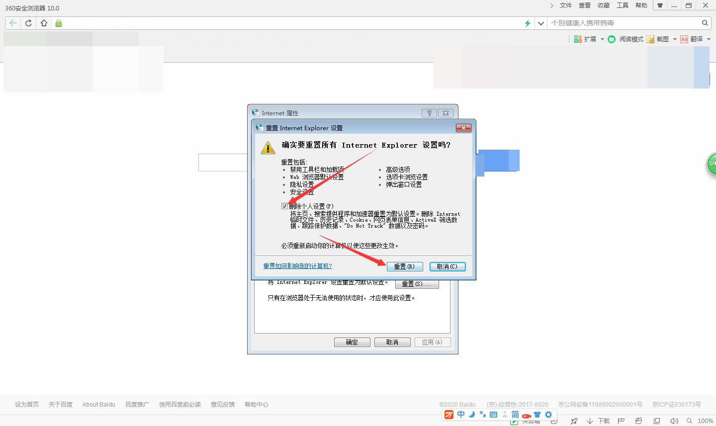Open the skin shirt icon in title bar

[x=660, y=5]
